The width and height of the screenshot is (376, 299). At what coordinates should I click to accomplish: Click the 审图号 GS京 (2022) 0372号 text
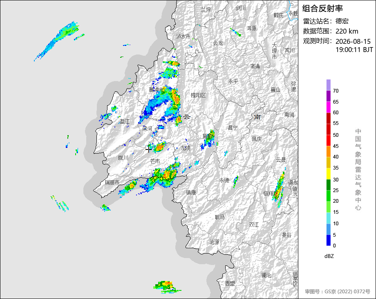pos(338,292)
